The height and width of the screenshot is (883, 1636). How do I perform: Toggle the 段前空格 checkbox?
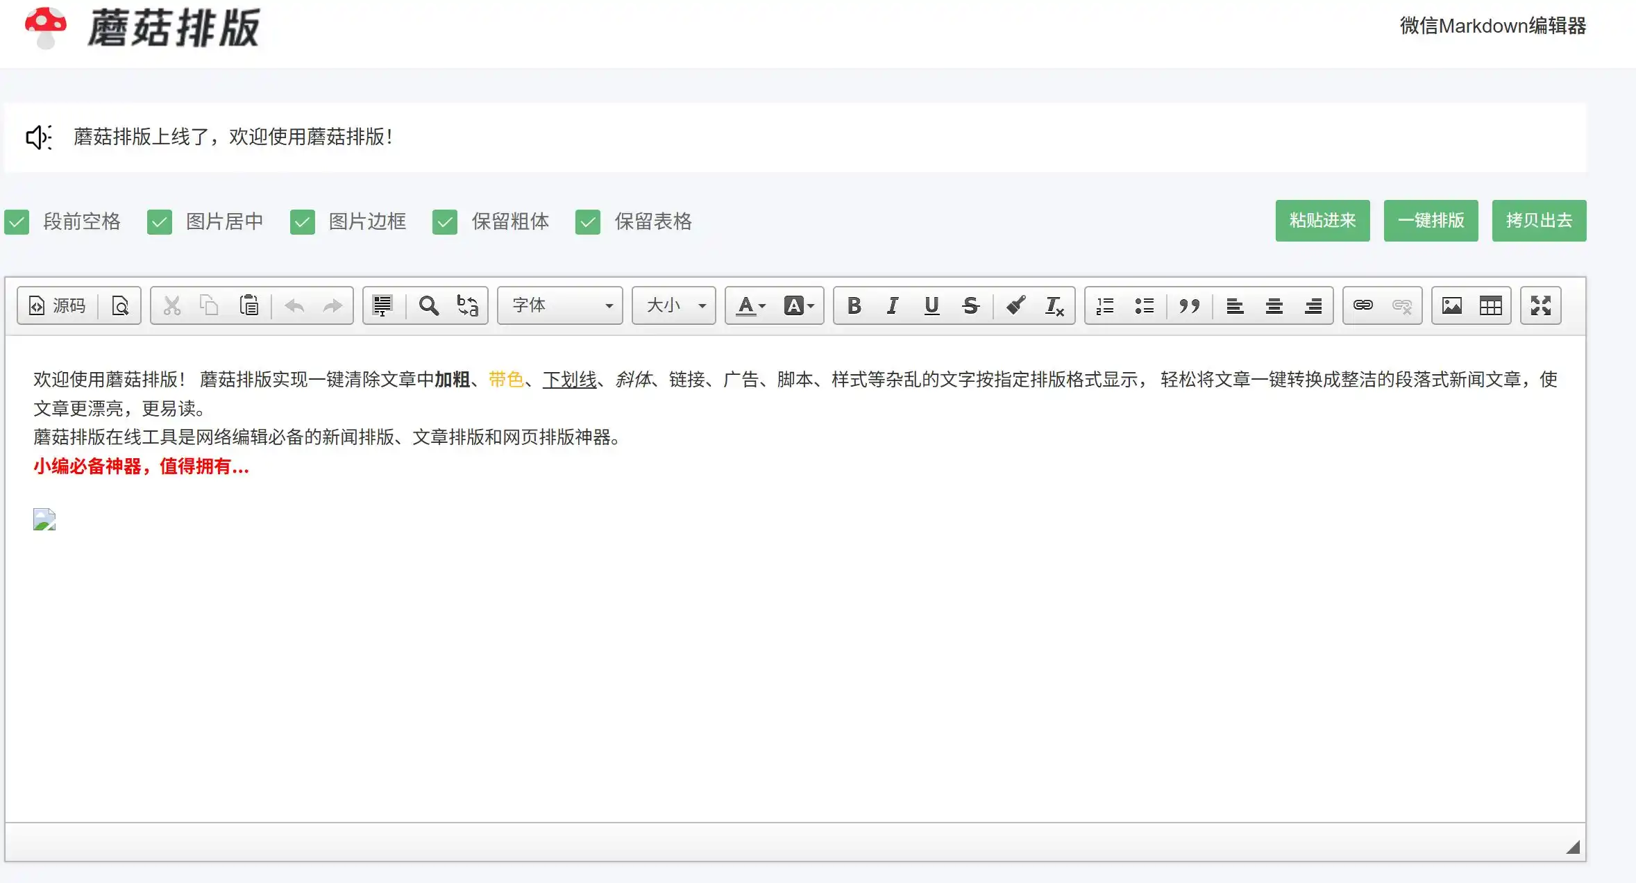[x=17, y=222]
